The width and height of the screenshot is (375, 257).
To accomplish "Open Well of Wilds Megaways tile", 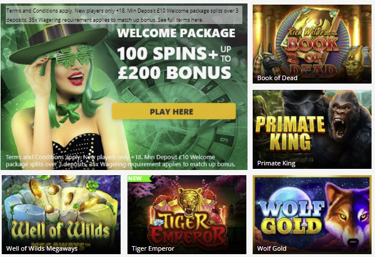I will point(61,215).
